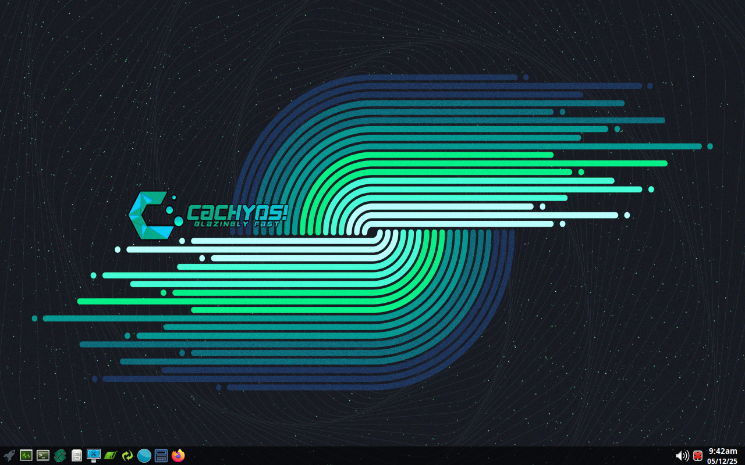745x465 pixels.
Task: Open the rocket application launcher
Action: coord(9,456)
